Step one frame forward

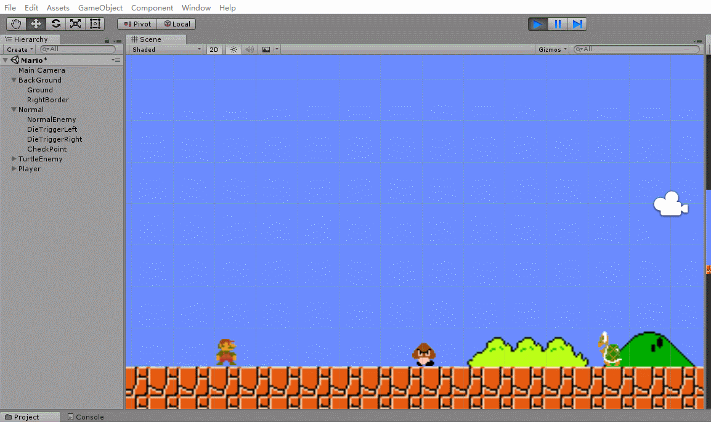577,24
